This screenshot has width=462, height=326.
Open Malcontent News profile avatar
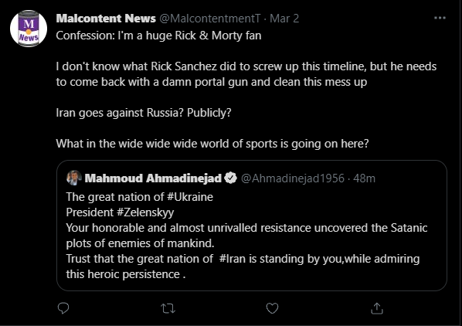[29, 29]
